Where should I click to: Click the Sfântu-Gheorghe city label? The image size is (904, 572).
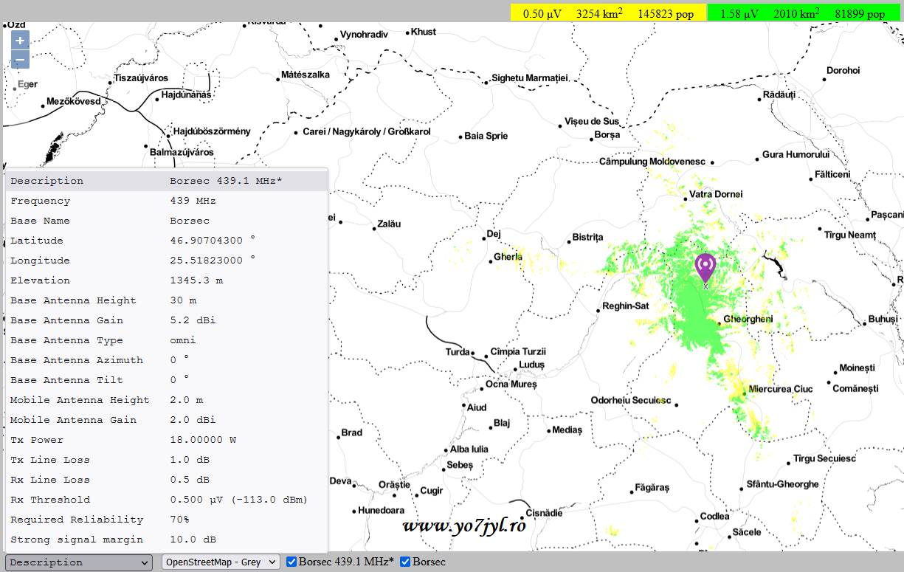782,485
